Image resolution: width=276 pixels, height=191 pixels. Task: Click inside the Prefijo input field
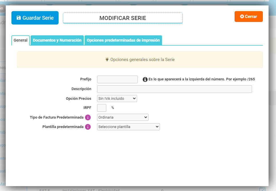pyautogui.click(x=117, y=79)
